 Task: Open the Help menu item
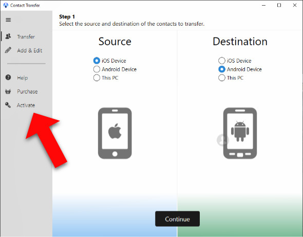27,77
